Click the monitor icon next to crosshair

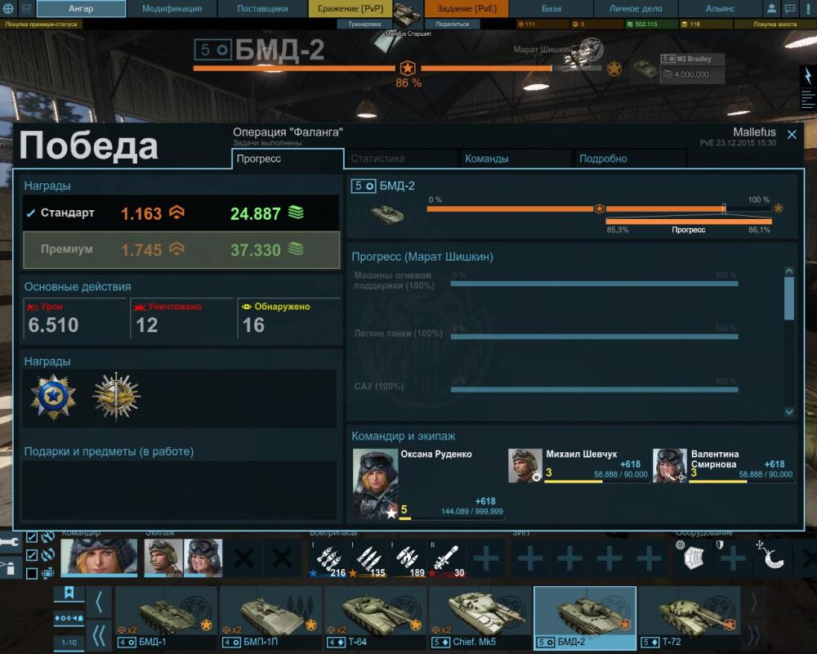26,8
